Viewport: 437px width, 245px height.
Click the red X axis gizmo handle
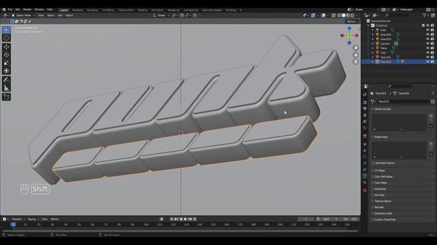coord(356,35)
